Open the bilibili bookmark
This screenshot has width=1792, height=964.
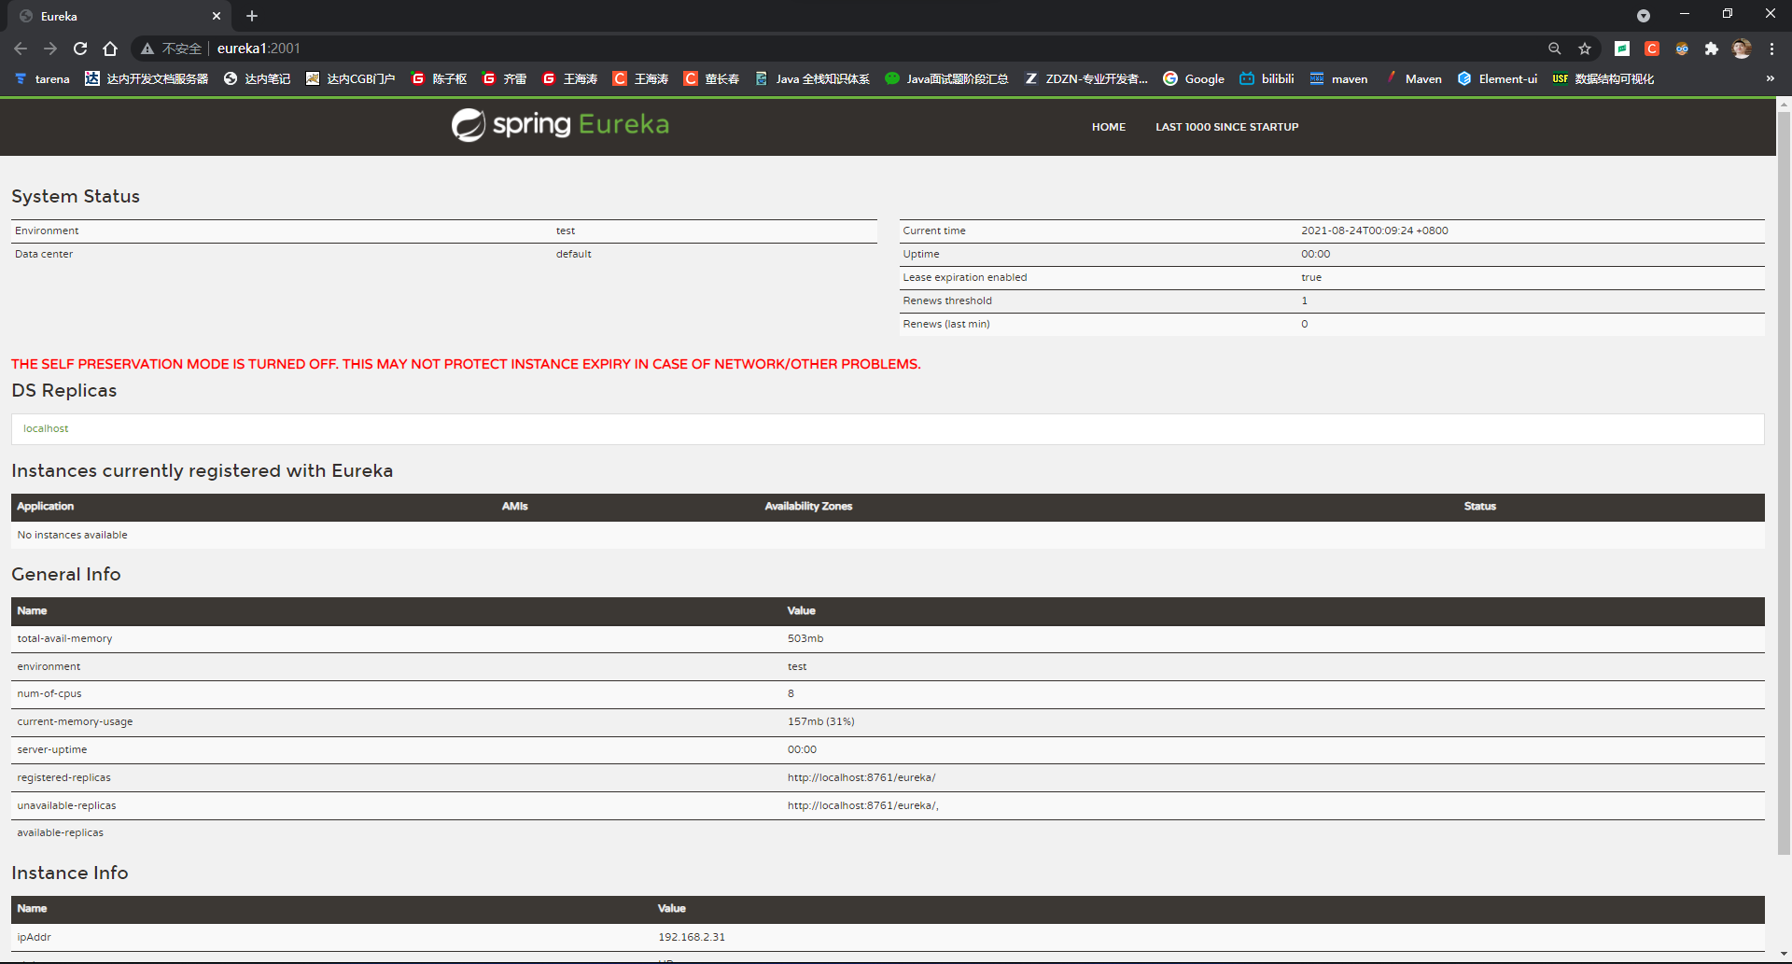click(1267, 78)
